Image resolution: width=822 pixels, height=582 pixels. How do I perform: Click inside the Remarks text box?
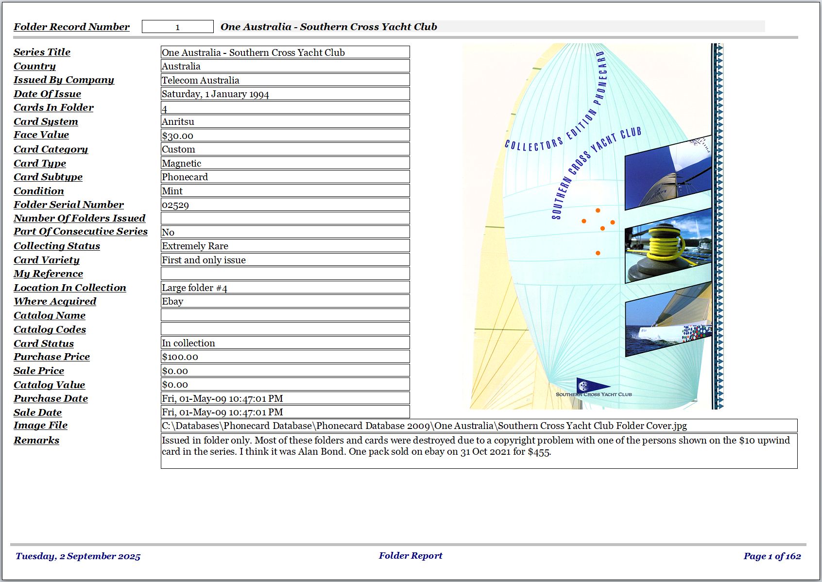pyautogui.click(x=479, y=451)
